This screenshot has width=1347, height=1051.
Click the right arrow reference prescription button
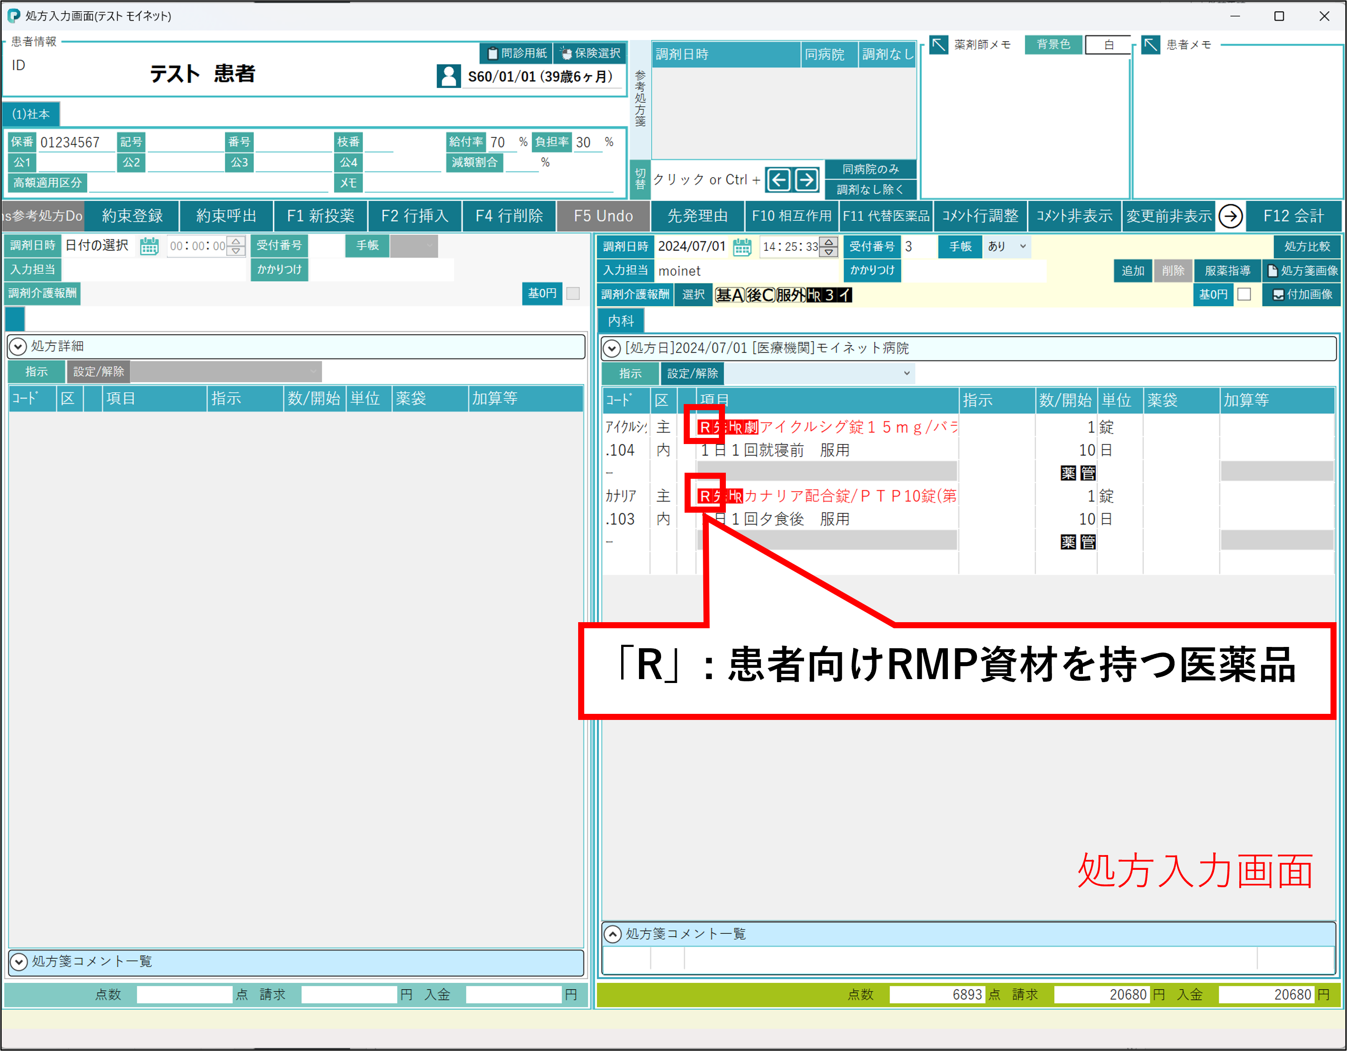(x=806, y=180)
